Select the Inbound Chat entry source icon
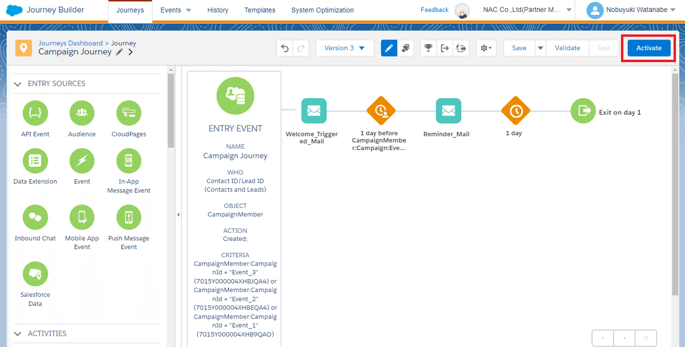This screenshot has height=347, width=685. [35, 217]
